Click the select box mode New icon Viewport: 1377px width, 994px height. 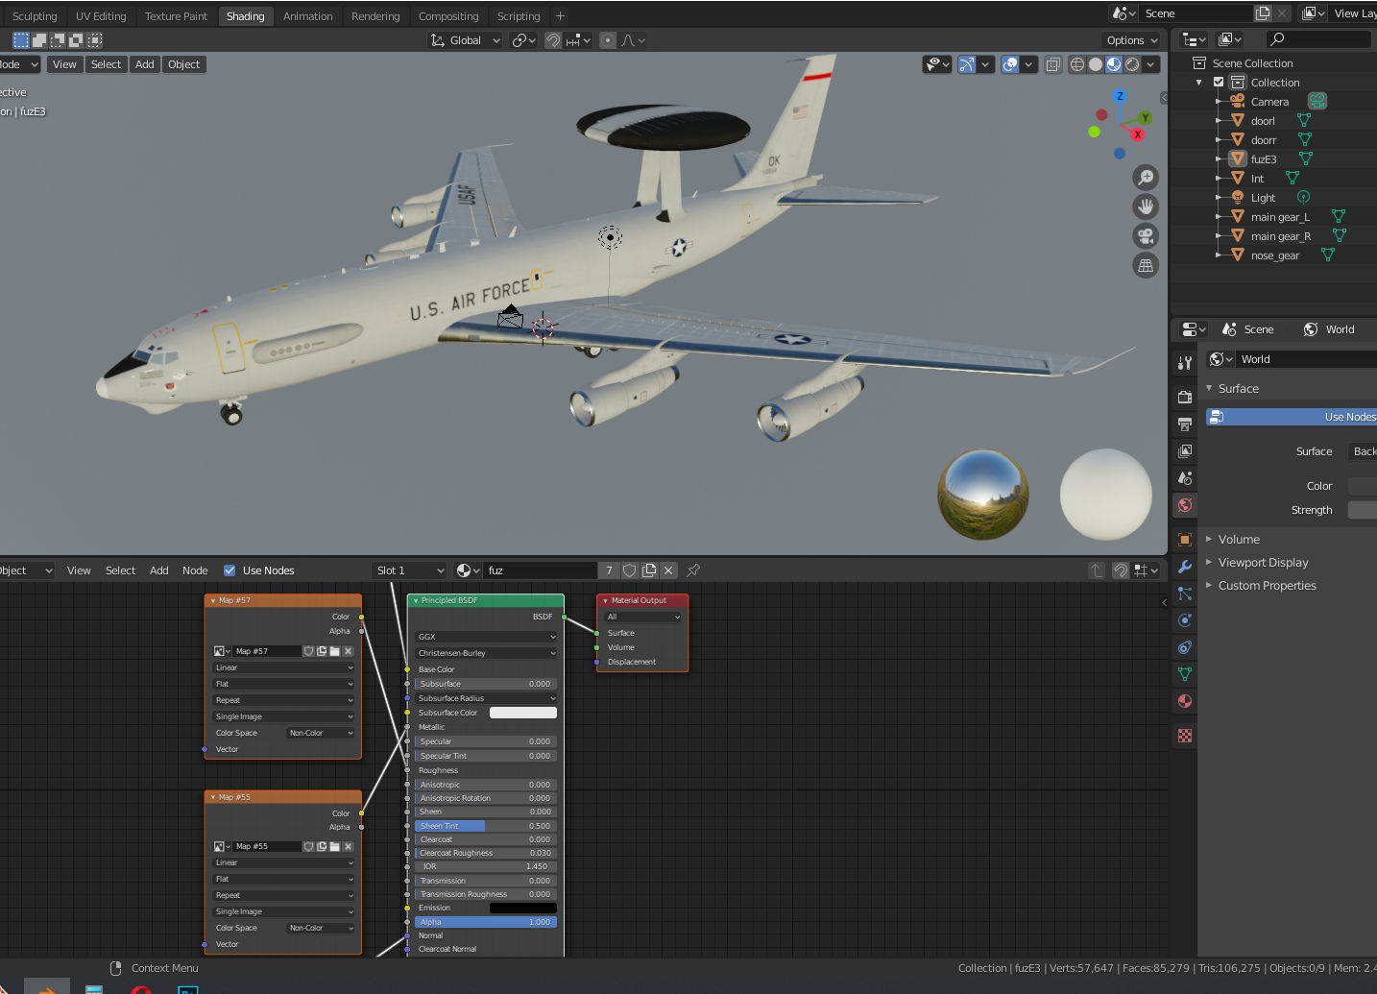pyautogui.click(x=21, y=40)
